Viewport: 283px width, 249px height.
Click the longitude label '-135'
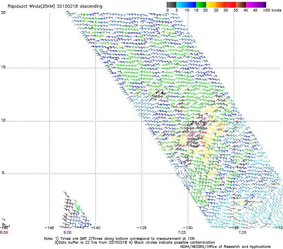(141, 228)
